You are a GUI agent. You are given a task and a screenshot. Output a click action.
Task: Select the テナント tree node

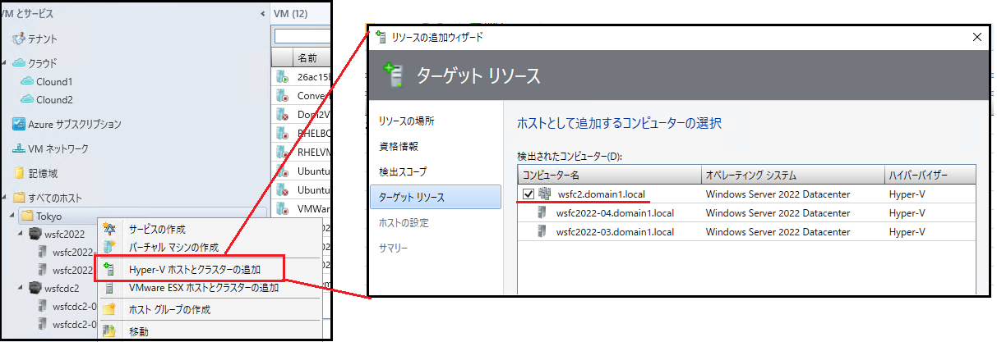point(35,39)
